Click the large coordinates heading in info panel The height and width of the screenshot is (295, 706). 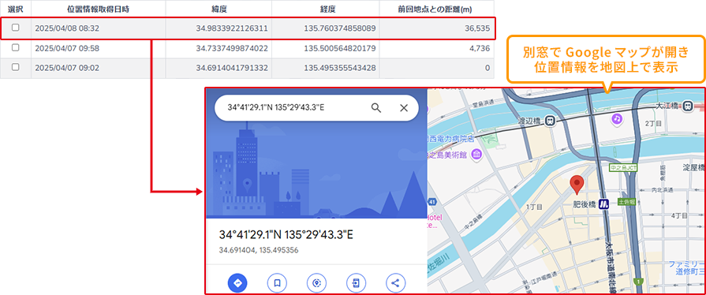point(286,235)
